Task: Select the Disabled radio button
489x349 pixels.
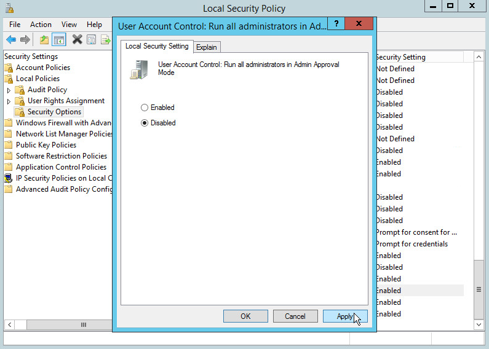Action: [x=145, y=123]
